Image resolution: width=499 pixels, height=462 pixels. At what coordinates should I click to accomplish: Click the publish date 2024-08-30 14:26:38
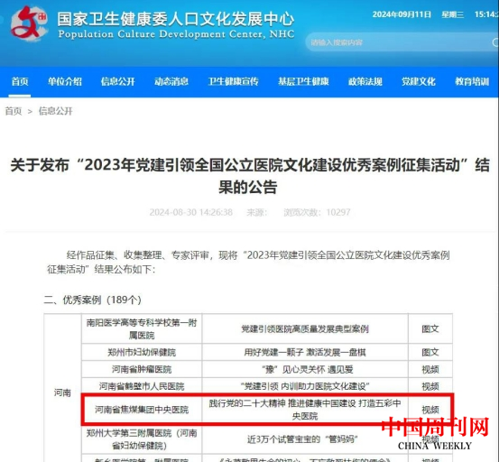[x=191, y=212]
